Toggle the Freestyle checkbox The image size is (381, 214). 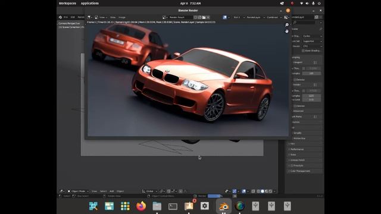point(292,165)
